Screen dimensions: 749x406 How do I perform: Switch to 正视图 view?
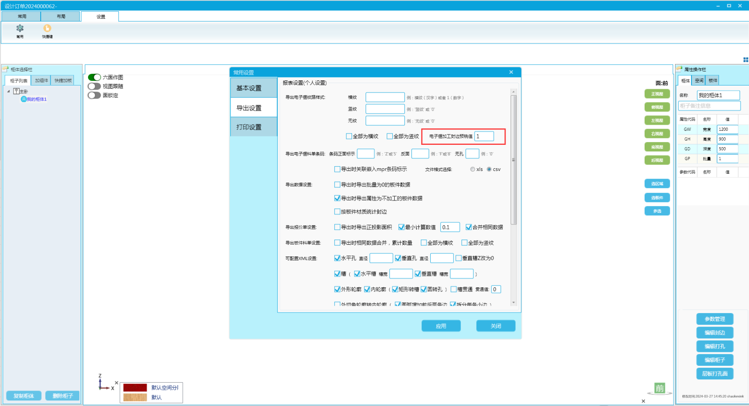[x=657, y=94]
